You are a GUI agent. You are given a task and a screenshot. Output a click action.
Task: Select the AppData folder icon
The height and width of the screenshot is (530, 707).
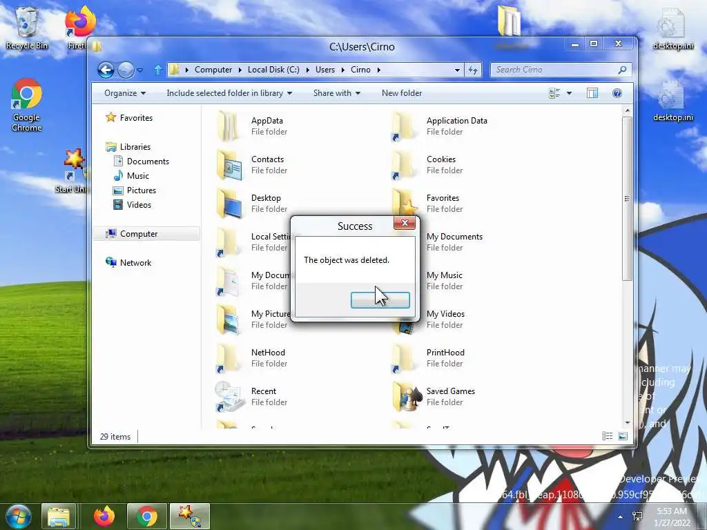click(229, 126)
